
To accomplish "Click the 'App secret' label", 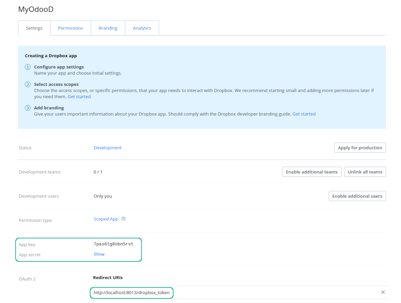I will [30, 255].
